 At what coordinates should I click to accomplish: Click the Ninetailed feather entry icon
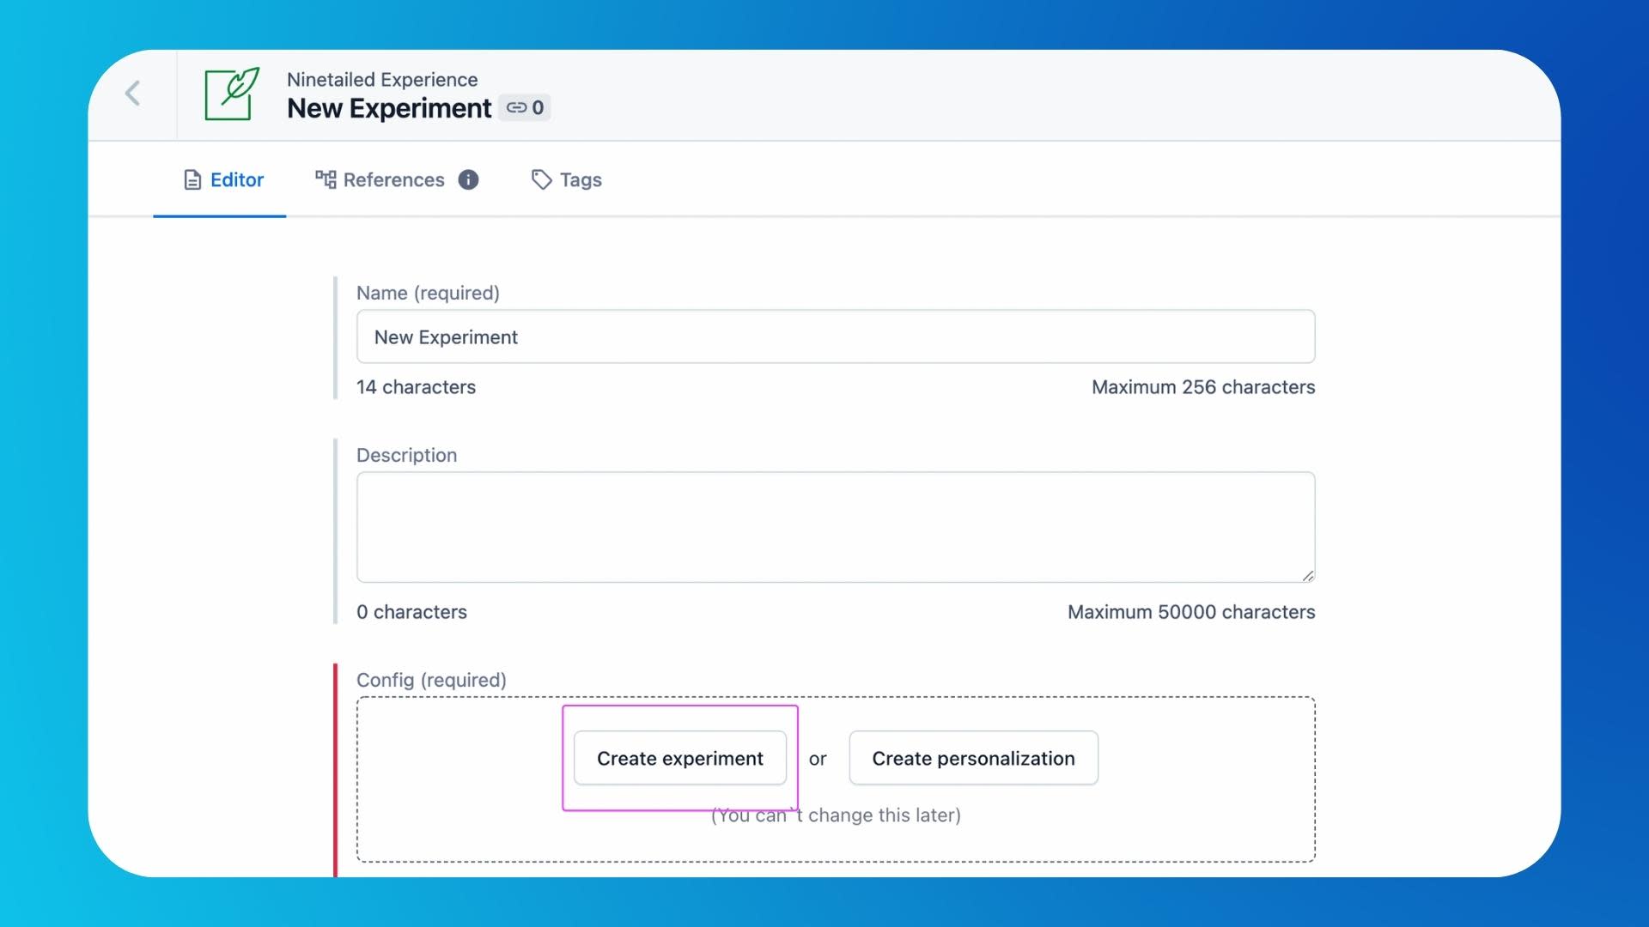[x=231, y=94]
